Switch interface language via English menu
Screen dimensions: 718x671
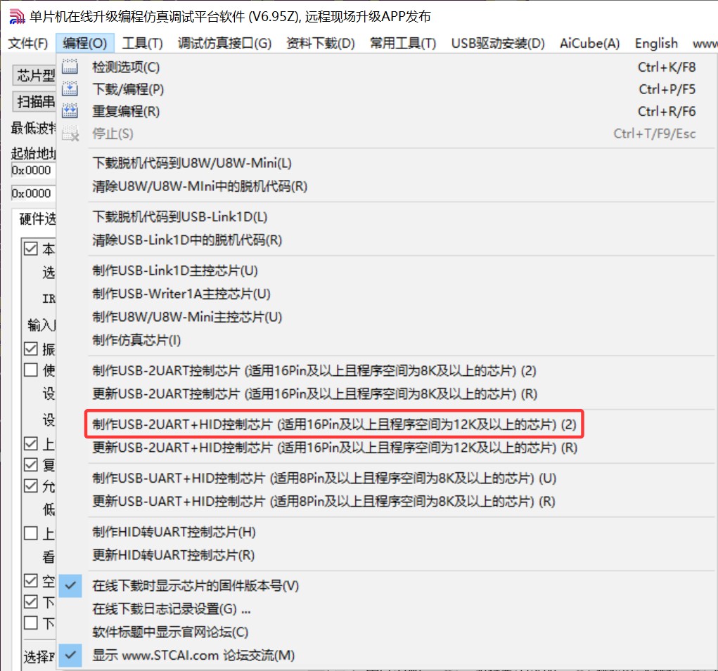655,44
